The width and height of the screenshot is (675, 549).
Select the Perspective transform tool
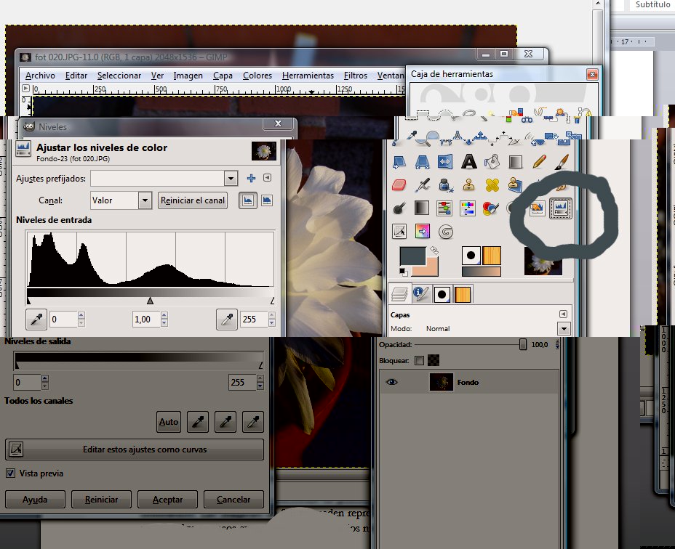(x=422, y=162)
